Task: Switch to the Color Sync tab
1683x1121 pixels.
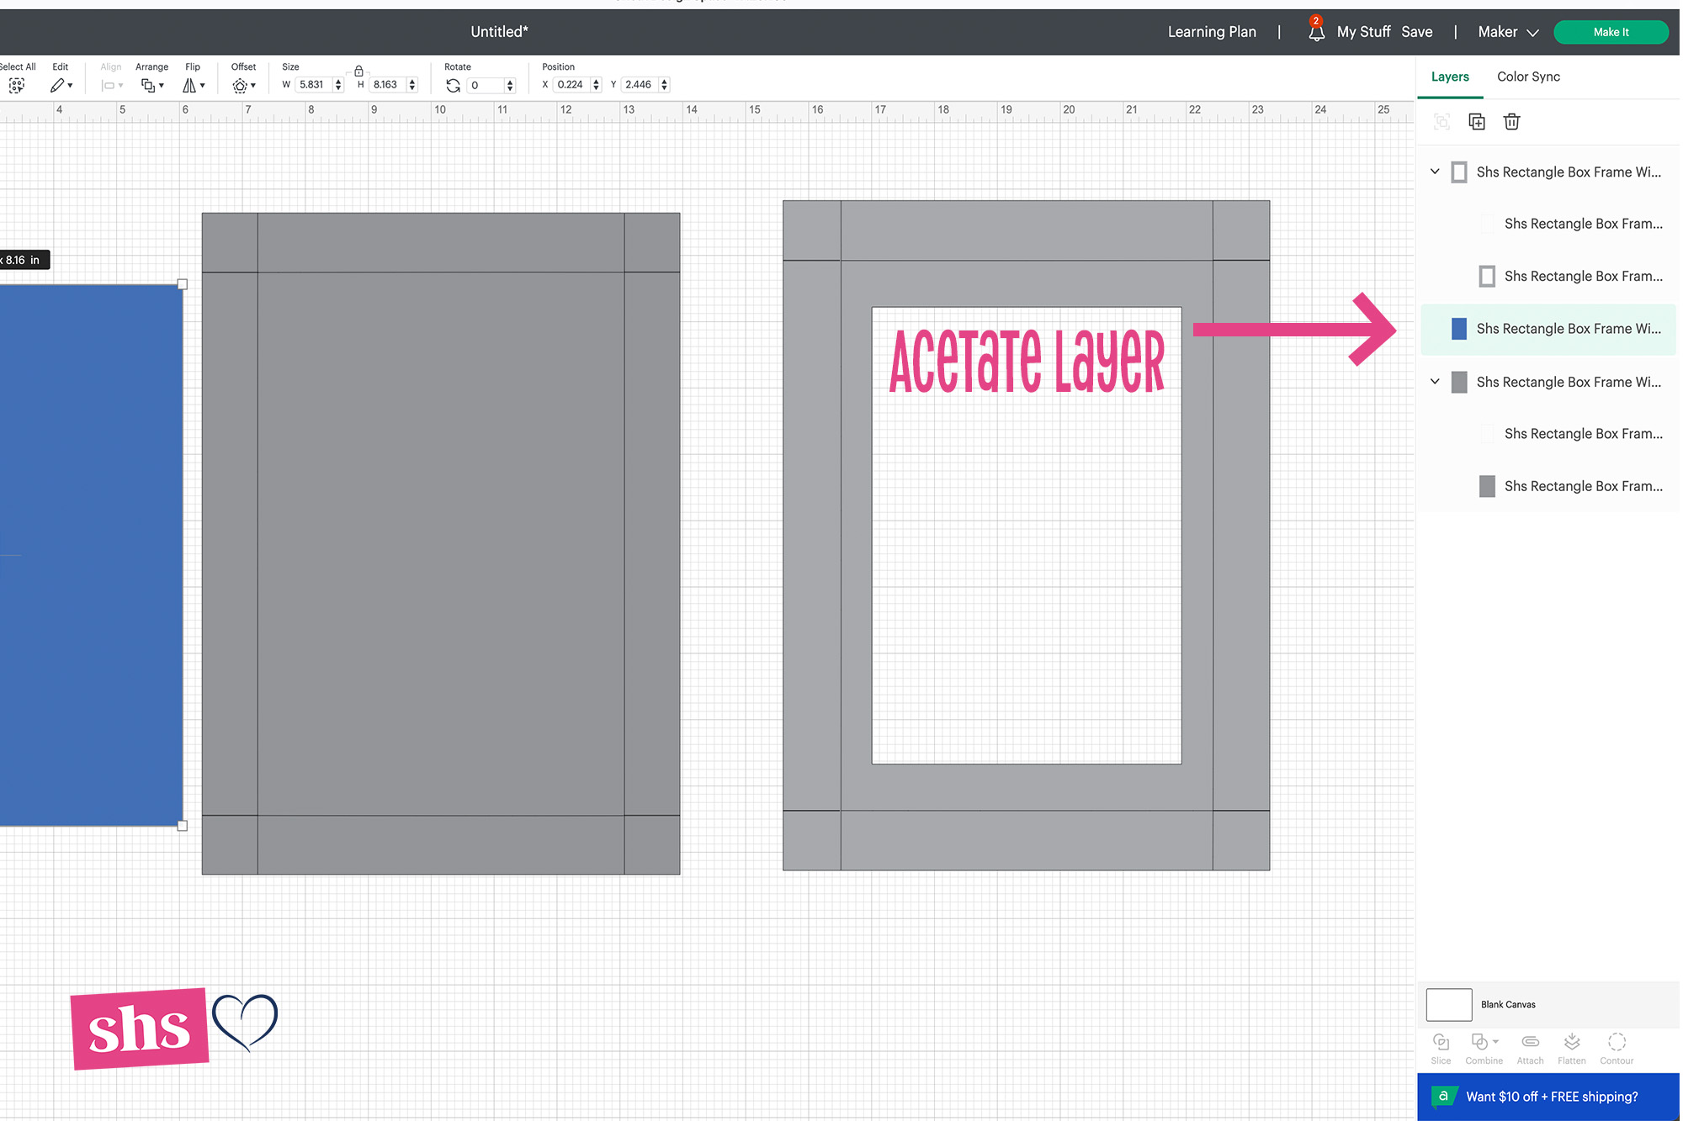Action: (x=1528, y=77)
